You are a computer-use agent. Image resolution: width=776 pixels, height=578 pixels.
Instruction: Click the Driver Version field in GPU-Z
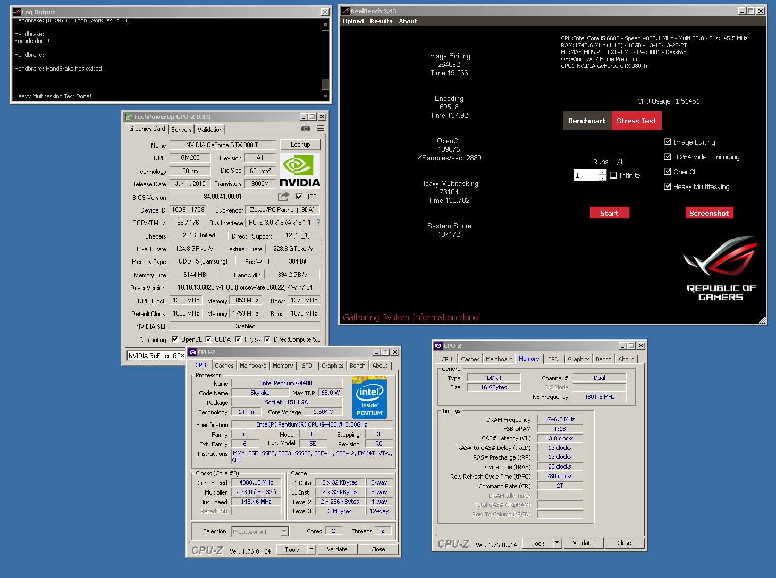(244, 287)
